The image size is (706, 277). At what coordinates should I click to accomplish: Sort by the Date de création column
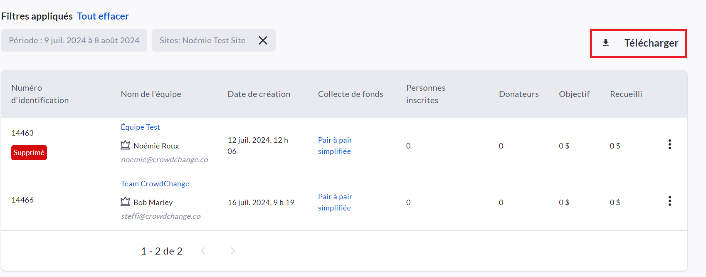(x=259, y=94)
